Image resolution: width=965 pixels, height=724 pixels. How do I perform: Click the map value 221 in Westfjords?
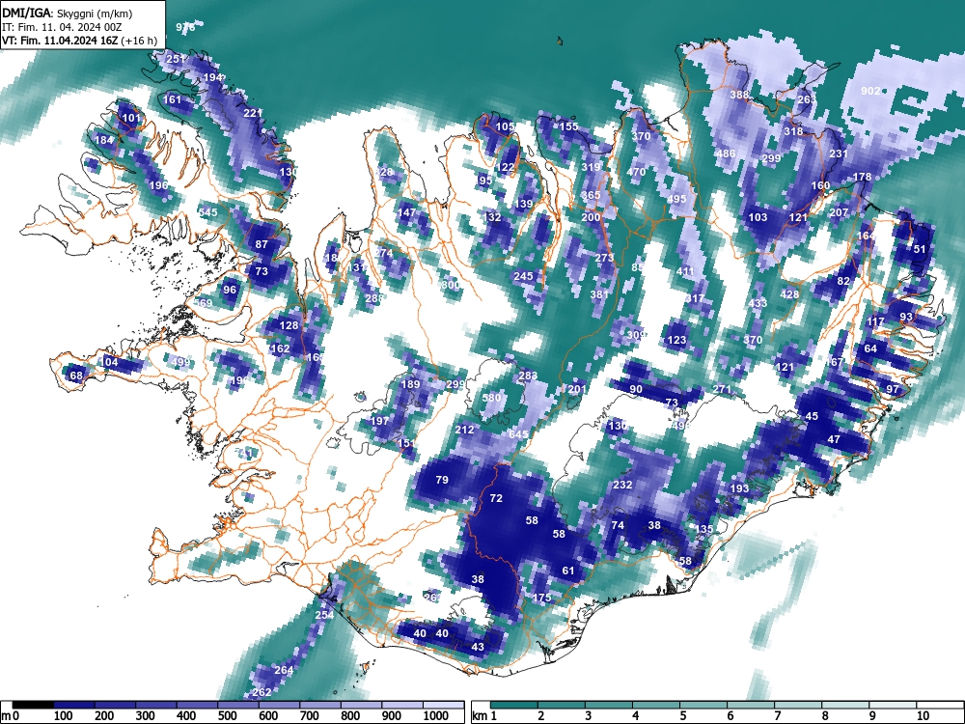coord(253,113)
